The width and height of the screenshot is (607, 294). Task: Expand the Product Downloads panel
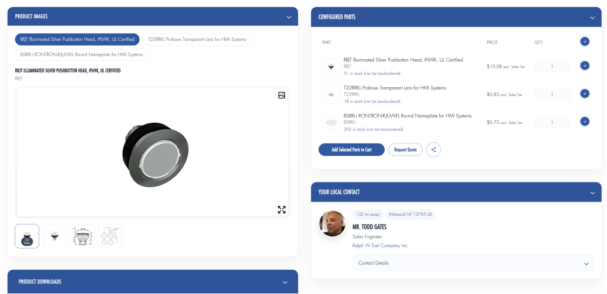pos(285,282)
